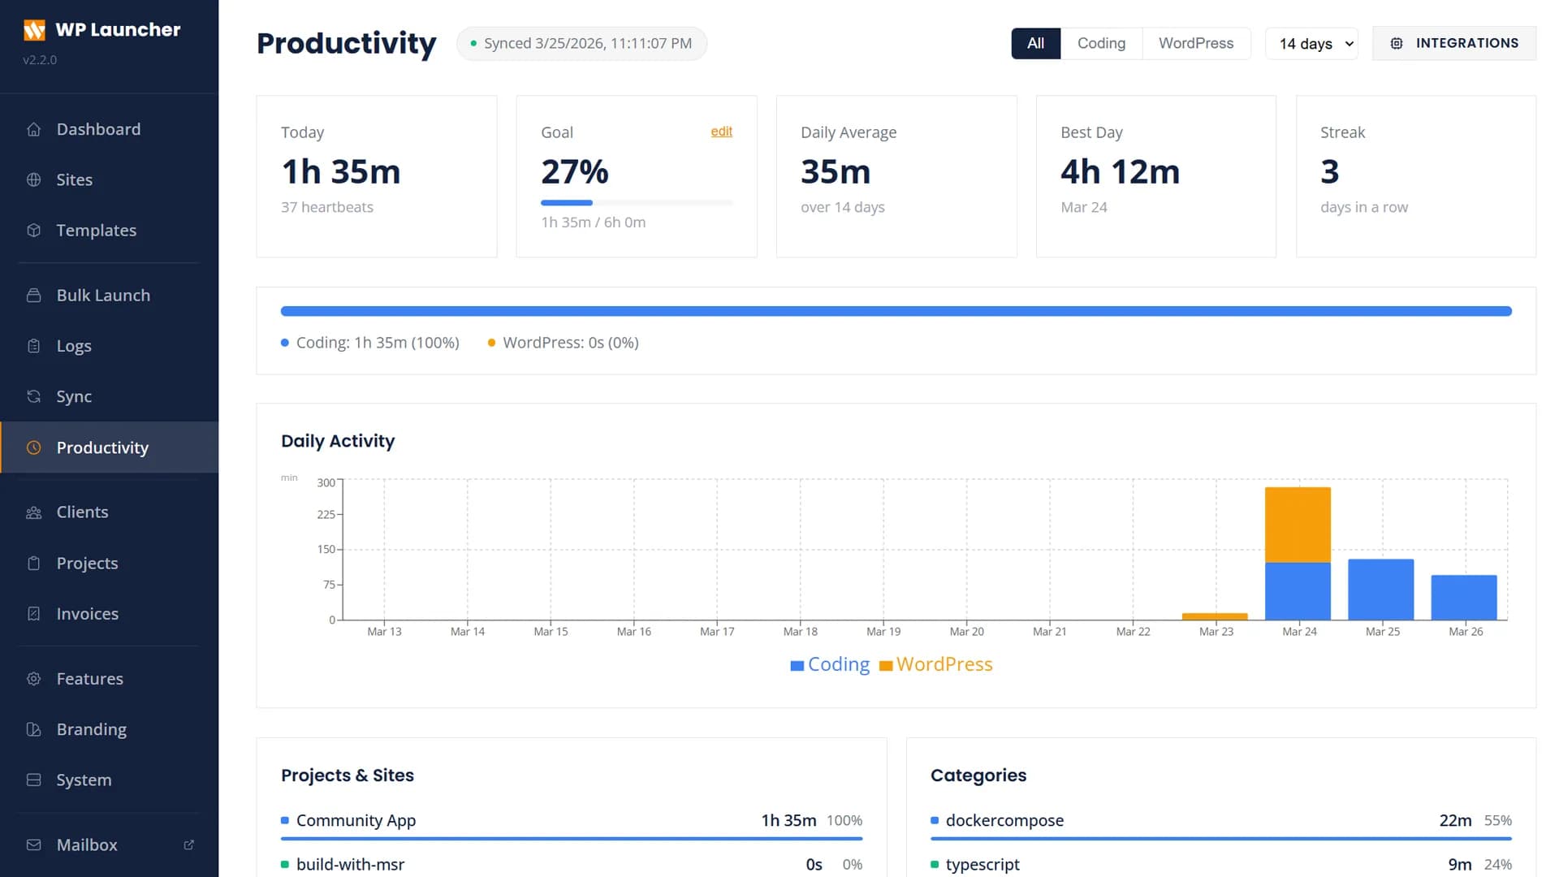Click the Mailbox external link icon
1559x877 pixels.
click(x=189, y=845)
